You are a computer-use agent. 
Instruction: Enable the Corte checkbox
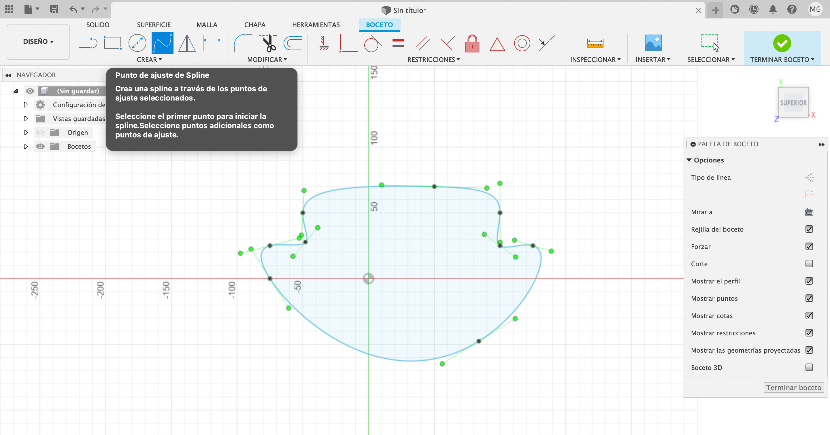tap(809, 264)
